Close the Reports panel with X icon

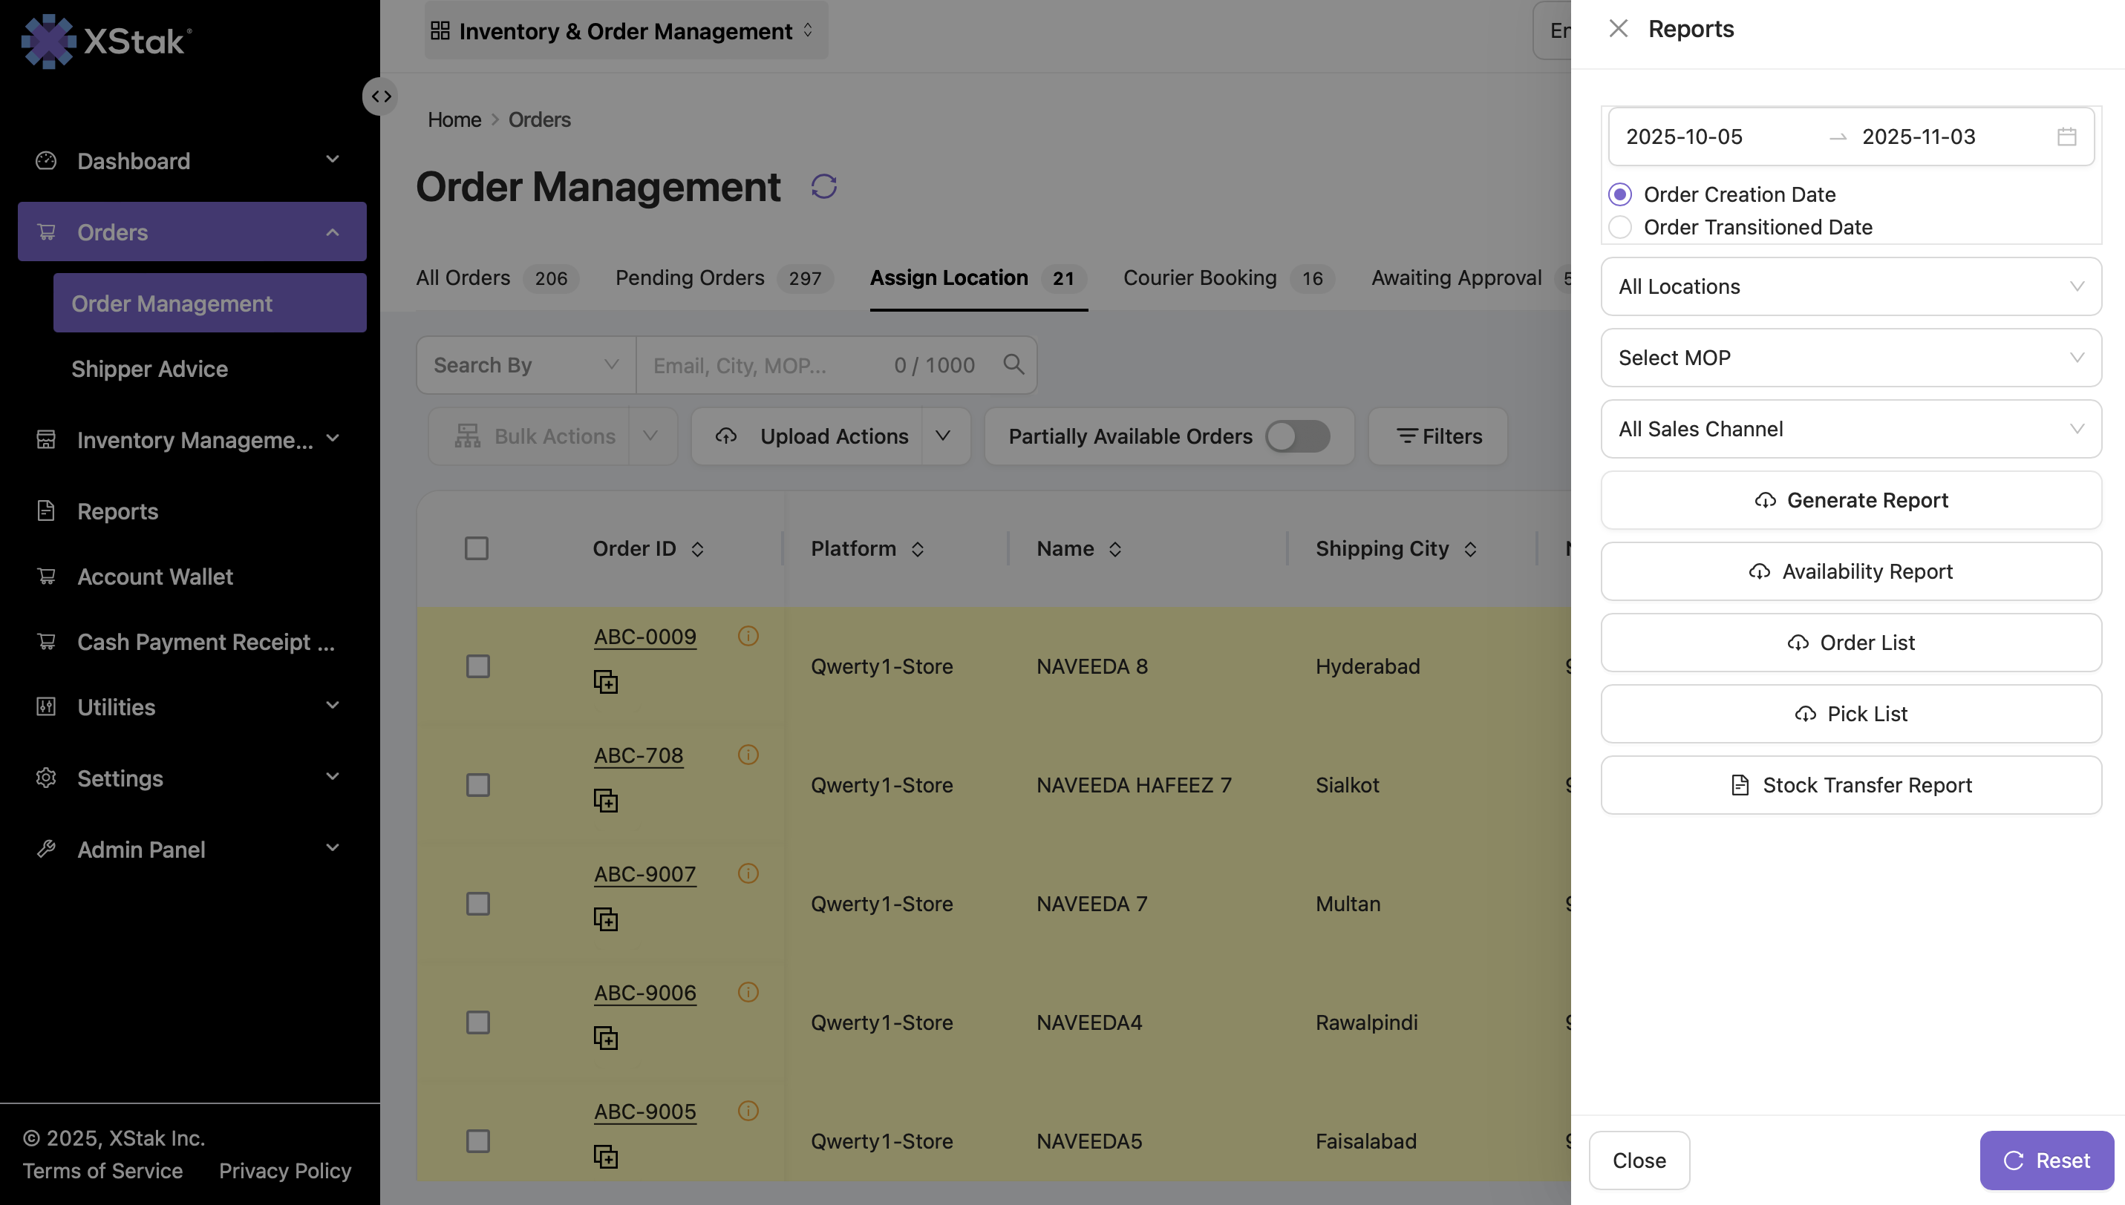1618,29
